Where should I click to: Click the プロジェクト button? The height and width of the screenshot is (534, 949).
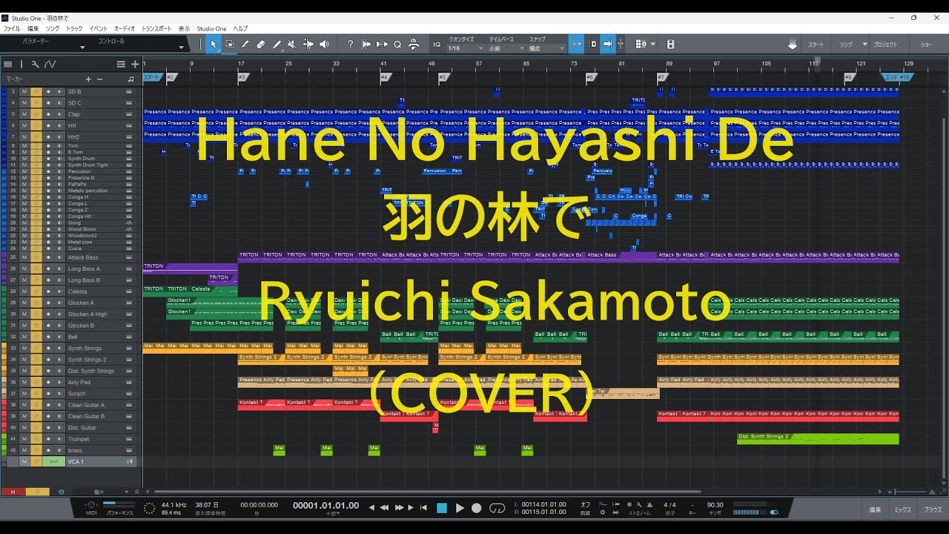click(x=885, y=44)
